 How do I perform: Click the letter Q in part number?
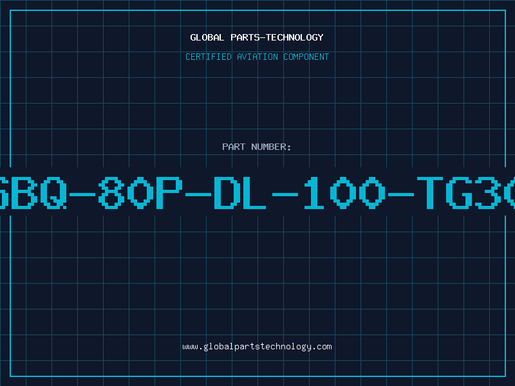click(x=53, y=192)
